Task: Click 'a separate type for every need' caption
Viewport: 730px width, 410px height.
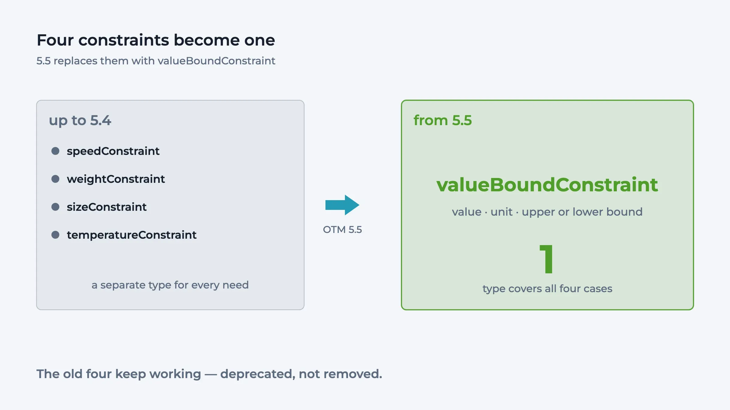Action: coord(170,285)
